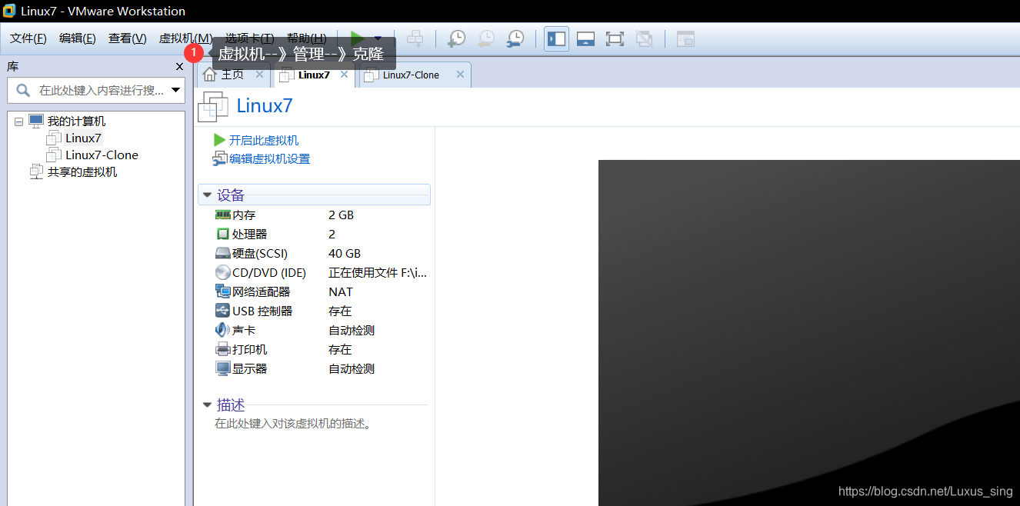Switch to the Linux7 tab
This screenshot has width=1020, height=506.
[314, 75]
